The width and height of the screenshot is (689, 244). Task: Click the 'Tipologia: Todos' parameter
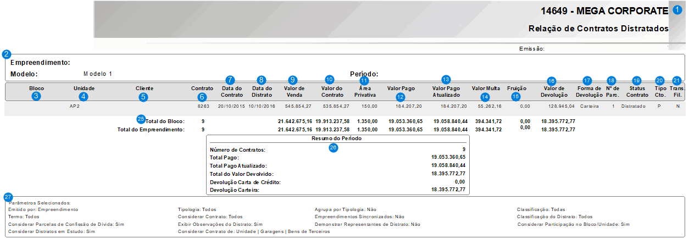tap(198, 209)
